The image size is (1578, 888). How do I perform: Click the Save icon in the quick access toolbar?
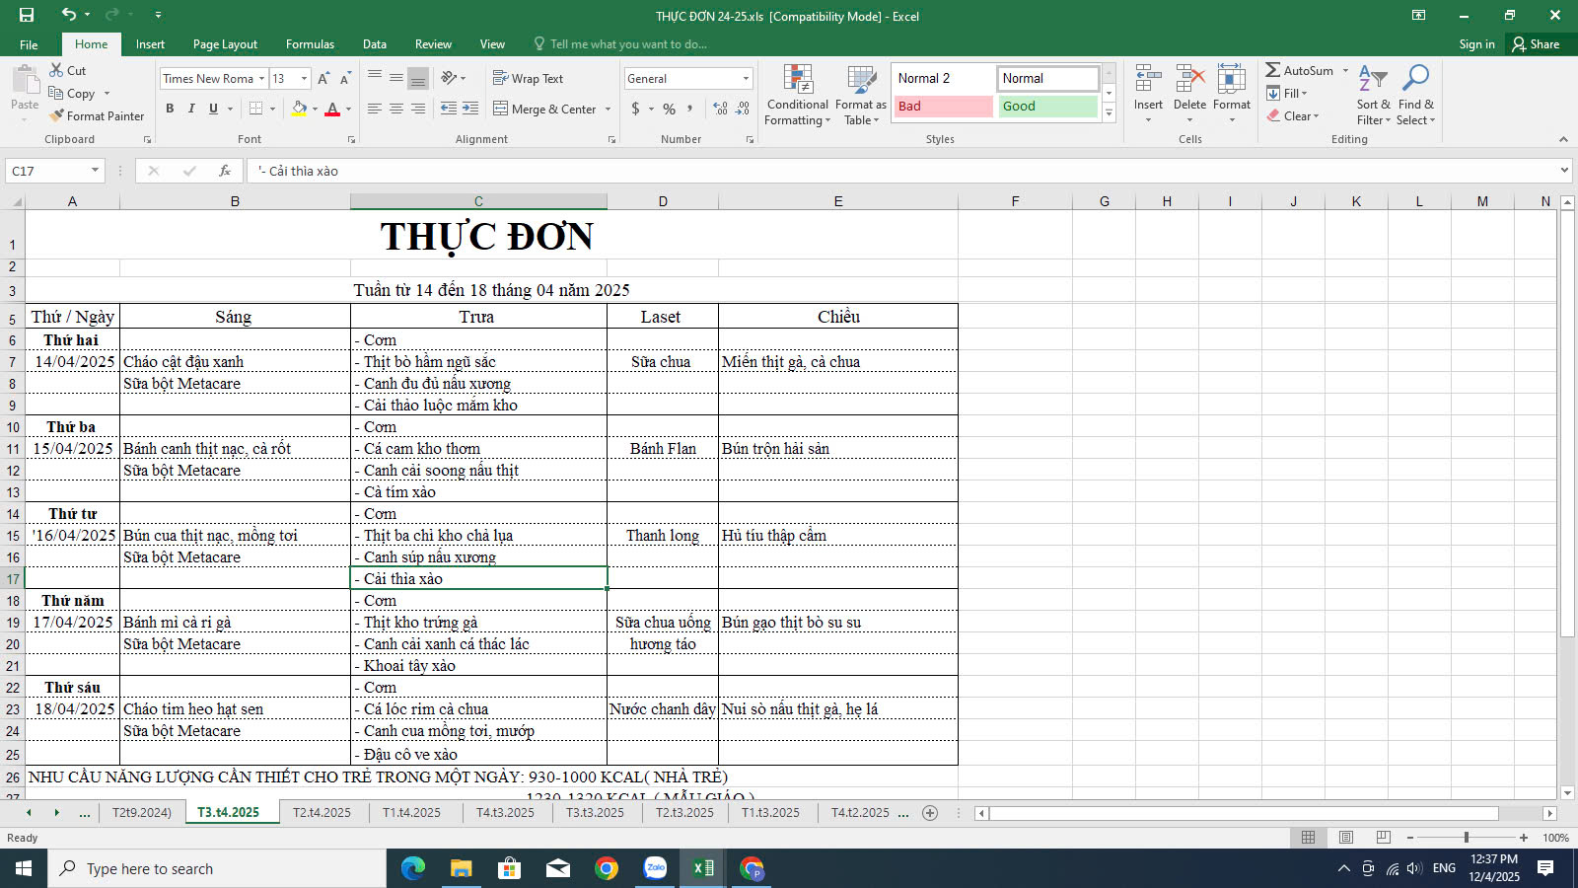(27, 15)
